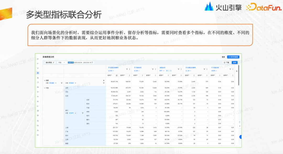Image resolution: width=283 pixels, height=154 pixels.
Task: Click filter icon below 省份 plus icon
Action: tap(104, 83)
